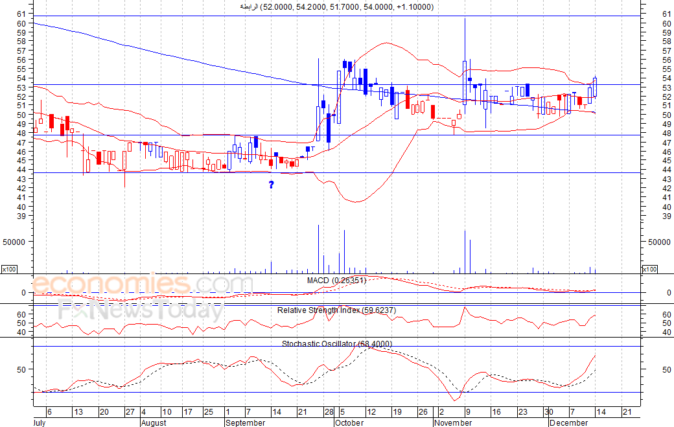Click price 57 on the right axis

click(x=667, y=51)
